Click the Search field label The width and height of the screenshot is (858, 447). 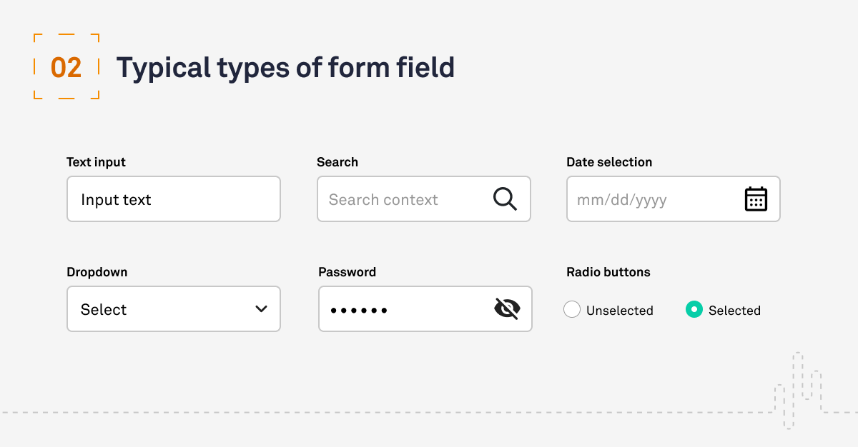click(337, 162)
